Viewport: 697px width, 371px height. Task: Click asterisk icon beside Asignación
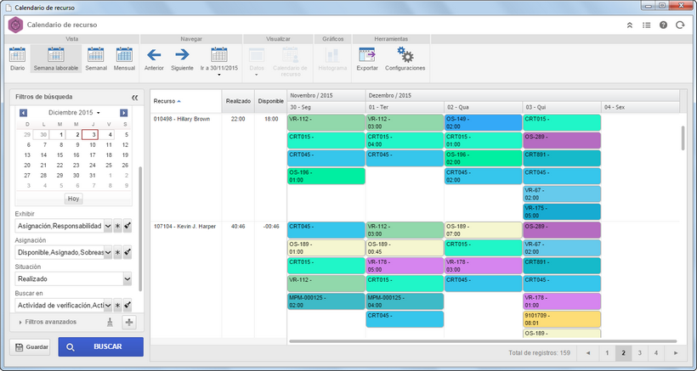tap(118, 252)
